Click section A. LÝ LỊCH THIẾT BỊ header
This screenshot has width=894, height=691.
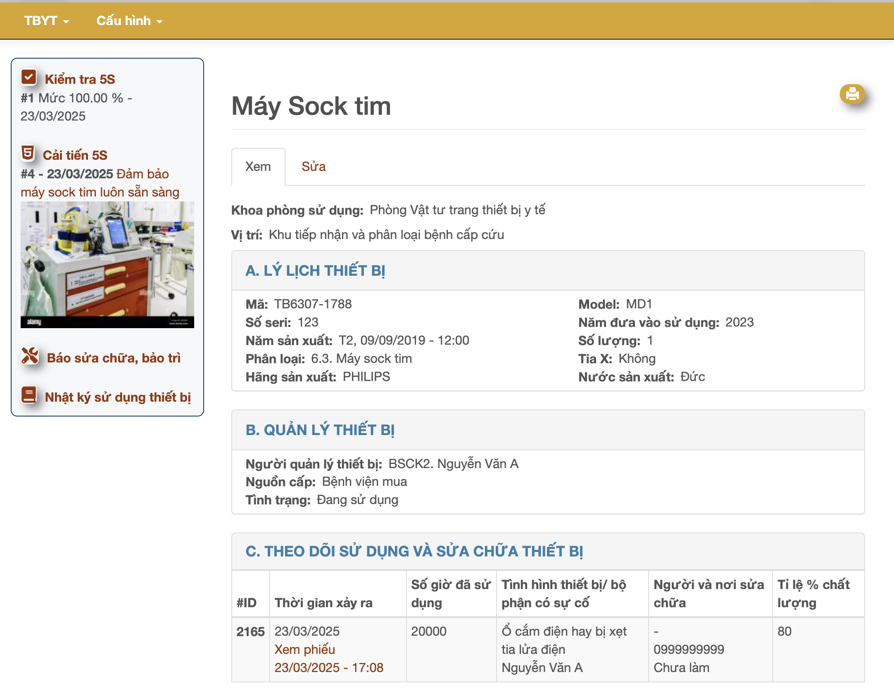[x=315, y=271]
